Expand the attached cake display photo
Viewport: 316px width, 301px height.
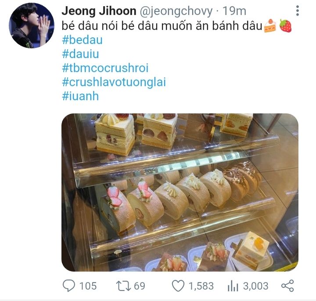tap(180, 192)
